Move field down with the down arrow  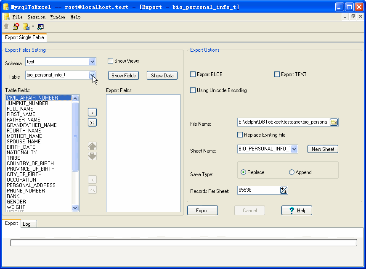92,156
